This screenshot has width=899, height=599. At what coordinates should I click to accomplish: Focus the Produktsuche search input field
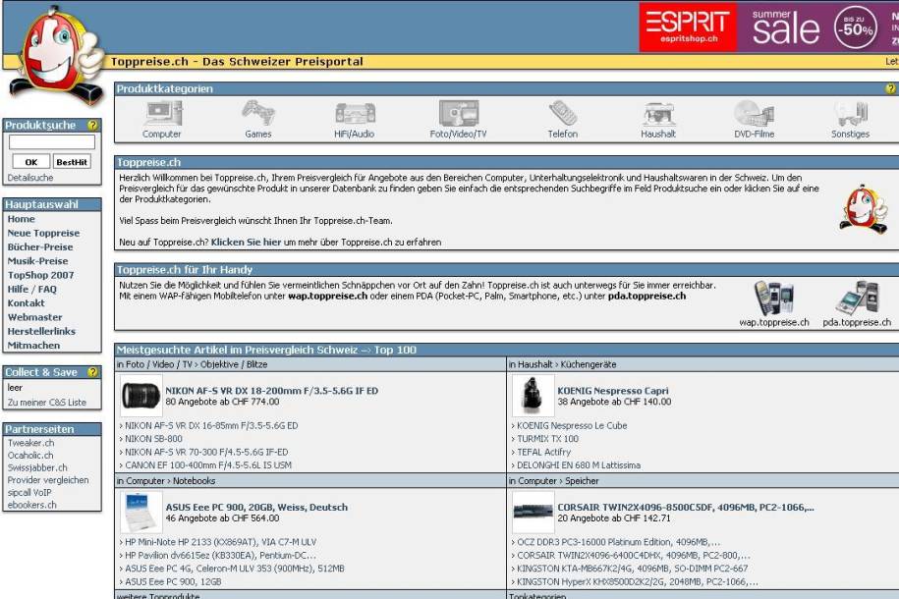click(x=52, y=141)
